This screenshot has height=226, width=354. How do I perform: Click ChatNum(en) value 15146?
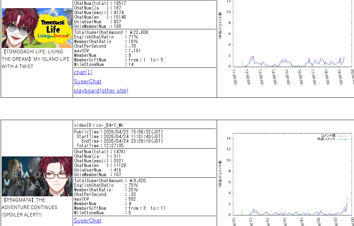pyautogui.click(x=120, y=17)
